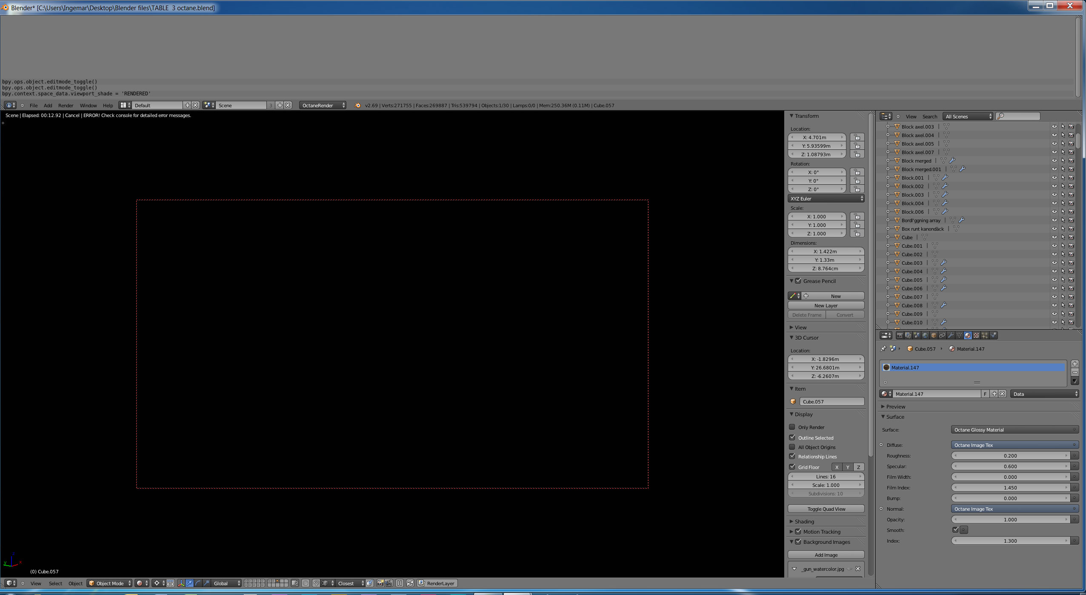Open the OctaneRender engine dropdown

(x=323, y=105)
